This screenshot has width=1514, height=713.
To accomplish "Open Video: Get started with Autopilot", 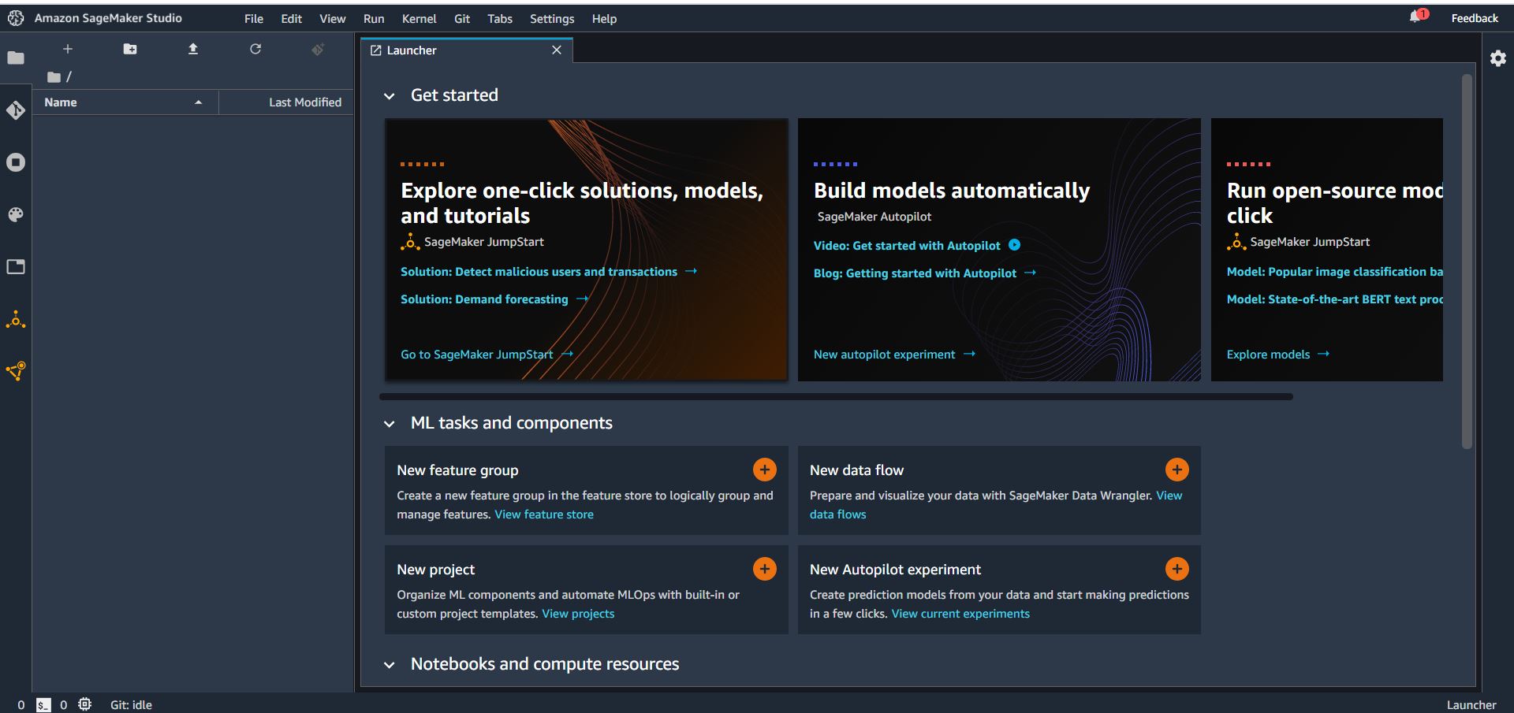I will (907, 245).
